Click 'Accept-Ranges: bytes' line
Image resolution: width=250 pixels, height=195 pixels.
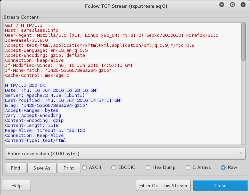tap(32, 111)
